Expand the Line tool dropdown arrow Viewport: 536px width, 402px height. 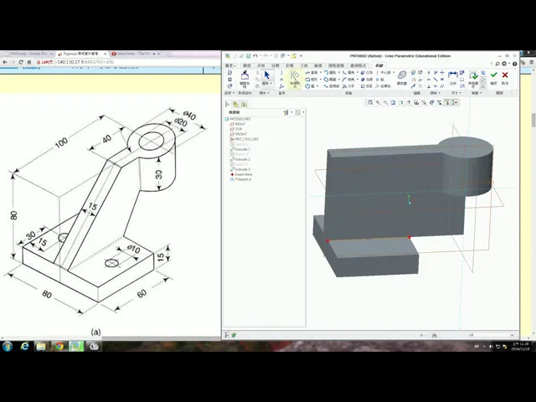click(321, 73)
